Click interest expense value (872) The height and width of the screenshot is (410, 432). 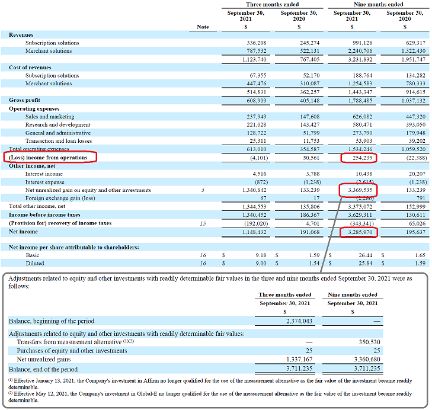(261, 182)
